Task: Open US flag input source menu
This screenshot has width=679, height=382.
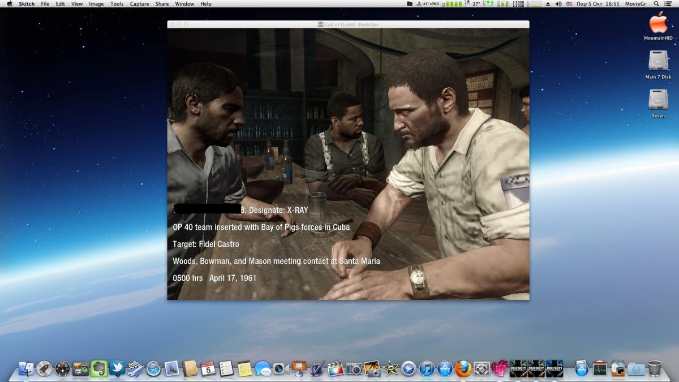Action: point(570,3)
